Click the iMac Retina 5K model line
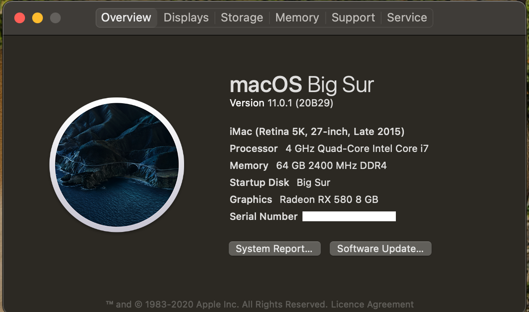The width and height of the screenshot is (529, 312). click(x=317, y=132)
